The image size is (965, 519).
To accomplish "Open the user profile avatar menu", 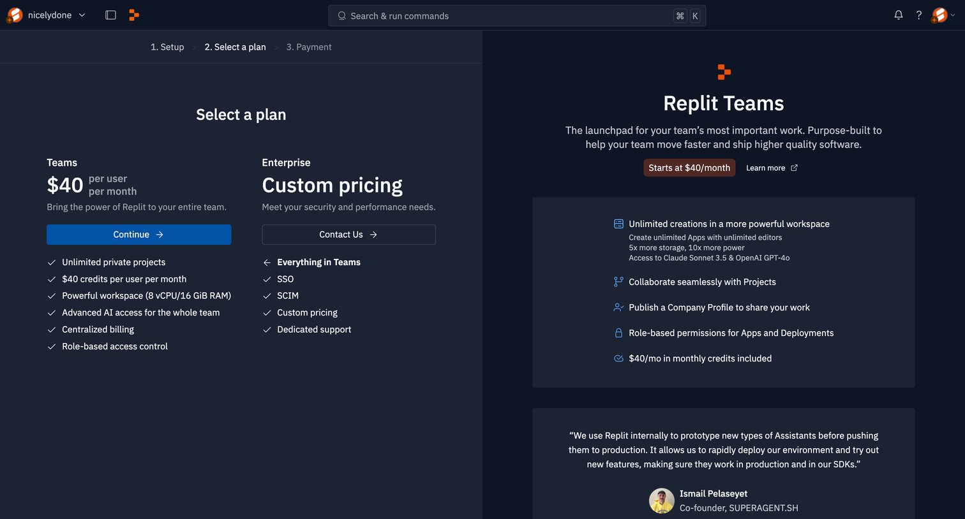I will coord(939,15).
